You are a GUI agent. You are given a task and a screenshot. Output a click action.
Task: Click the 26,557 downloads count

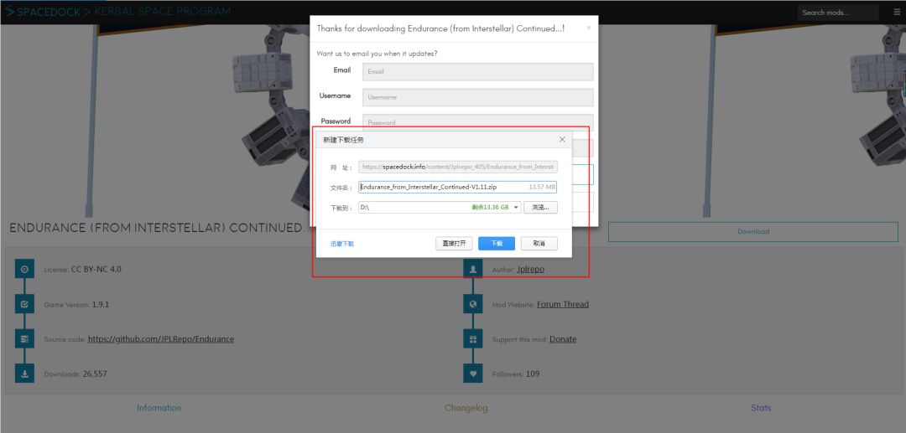click(95, 374)
